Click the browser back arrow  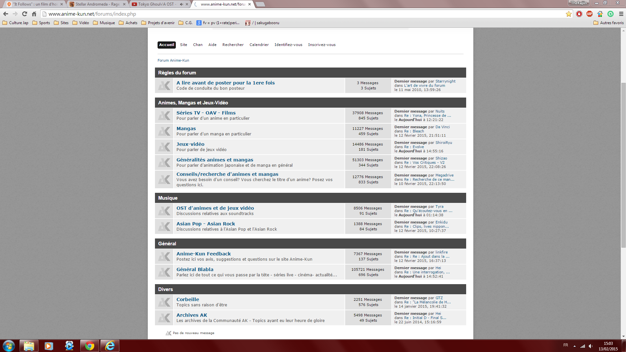[6, 14]
